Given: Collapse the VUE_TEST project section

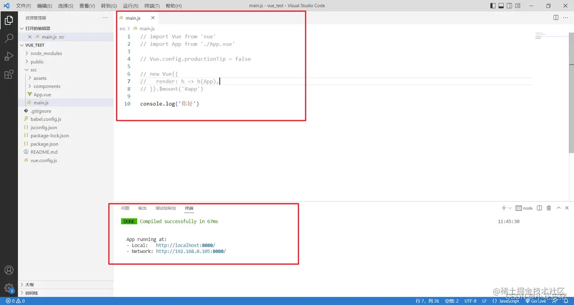Looking at the screenshot, I should click(x=66, y=45).
